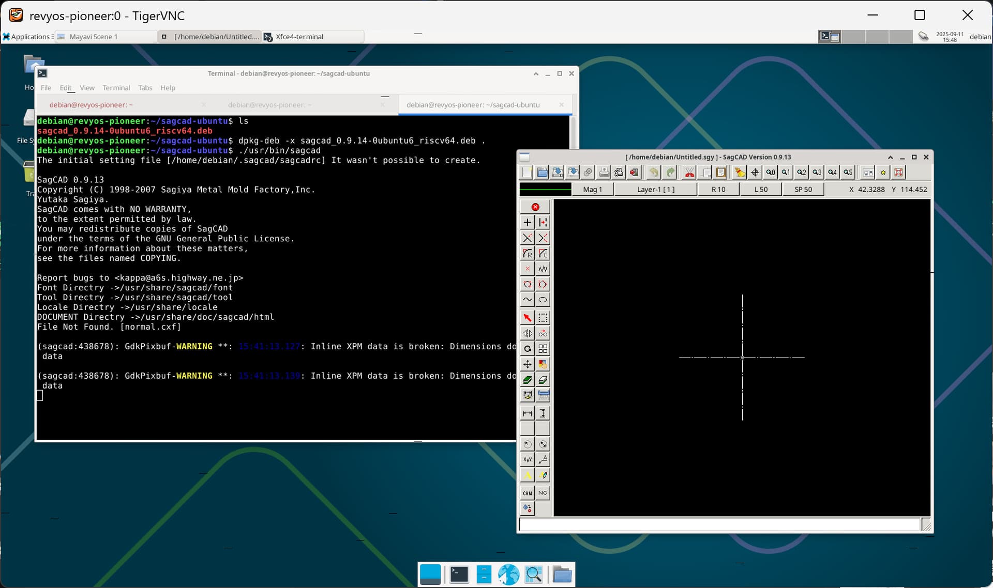Image resolution: width=993 pixels, height=588 pixels.
Task: Click the broom clear icon
Action: coord(740,173)
